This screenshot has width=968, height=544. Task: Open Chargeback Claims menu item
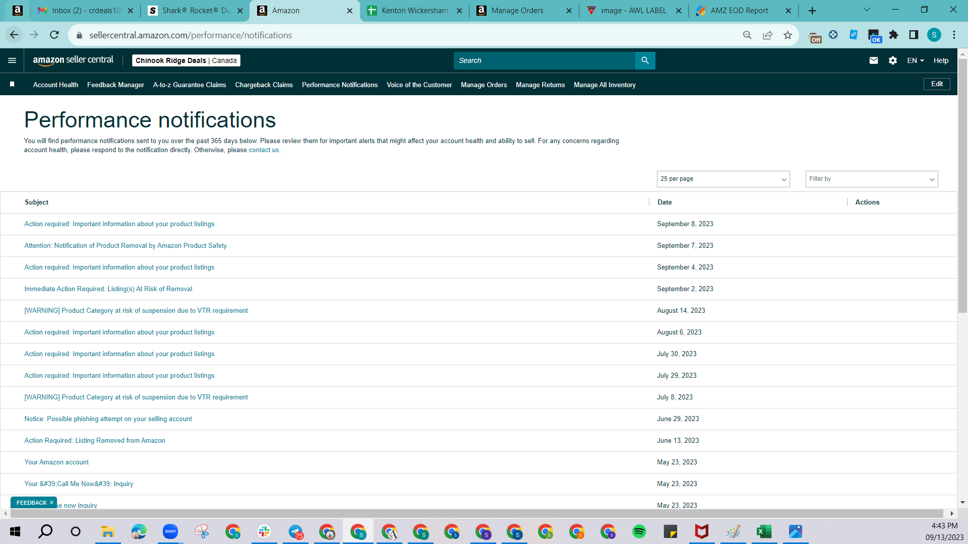pos(264,85)
